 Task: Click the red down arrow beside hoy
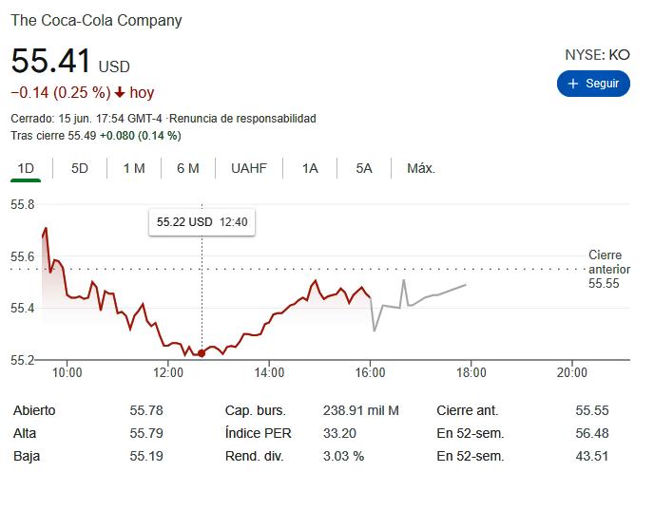(120, 92)
